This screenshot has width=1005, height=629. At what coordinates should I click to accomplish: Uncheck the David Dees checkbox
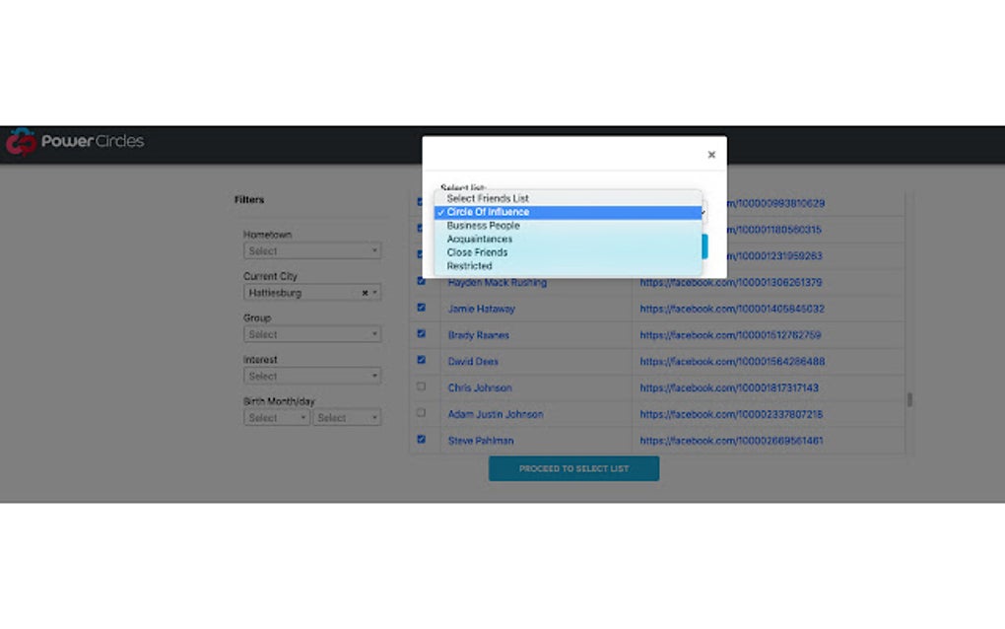(421, 360)
